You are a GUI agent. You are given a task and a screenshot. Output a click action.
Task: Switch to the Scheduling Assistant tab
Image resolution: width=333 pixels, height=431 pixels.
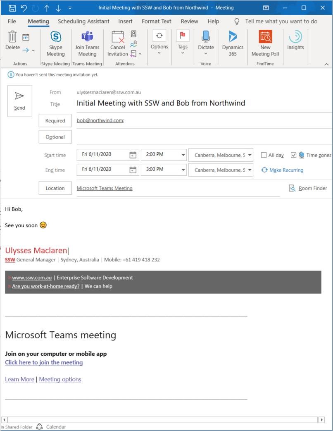coord(83,21)
